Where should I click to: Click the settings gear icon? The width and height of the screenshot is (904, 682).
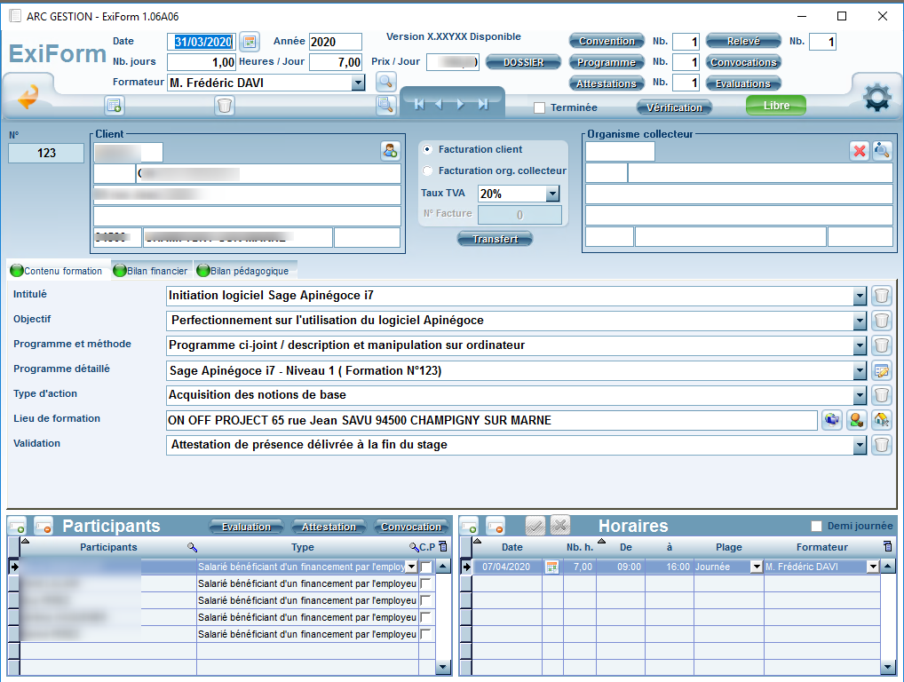876,98
